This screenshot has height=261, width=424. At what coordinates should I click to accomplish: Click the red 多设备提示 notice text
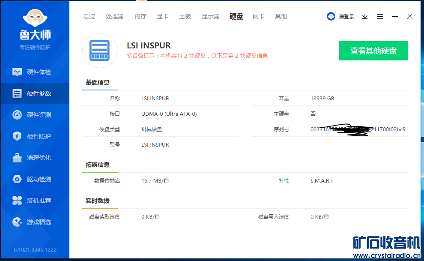coord(197,56)
